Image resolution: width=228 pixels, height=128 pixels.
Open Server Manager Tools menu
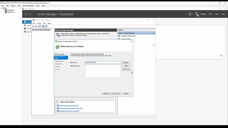pos(211,14)
